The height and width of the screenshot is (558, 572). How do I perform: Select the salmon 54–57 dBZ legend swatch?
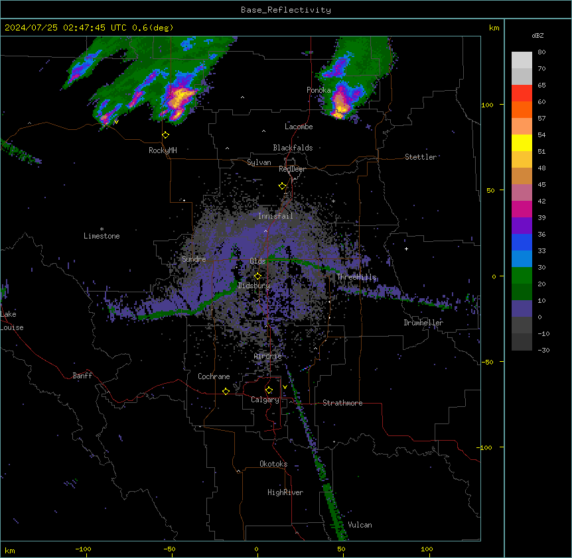(x=522, y=127)
